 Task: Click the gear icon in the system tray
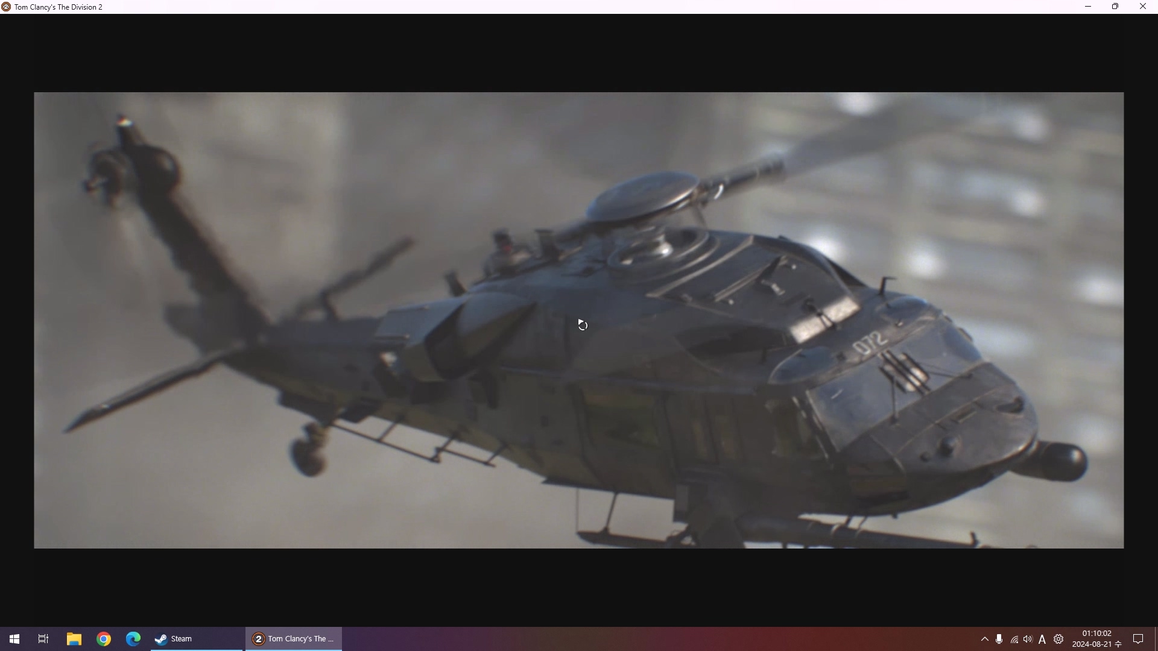coord(1058,639)
